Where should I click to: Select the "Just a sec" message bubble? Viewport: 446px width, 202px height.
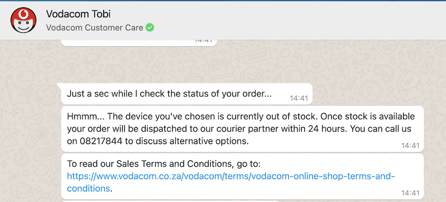[187, 94]
